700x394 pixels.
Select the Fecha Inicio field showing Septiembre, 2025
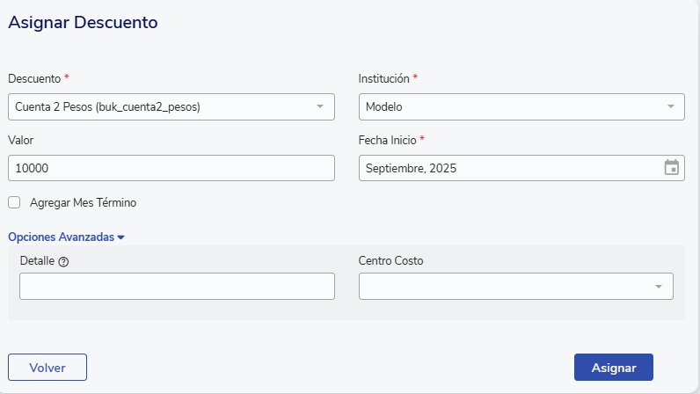coord(506,168)
